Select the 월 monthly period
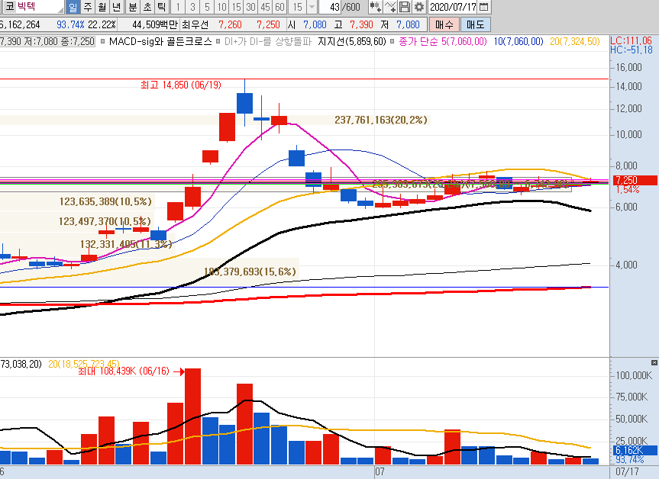This screenshot has height=479, width=659. click(102, 7)
